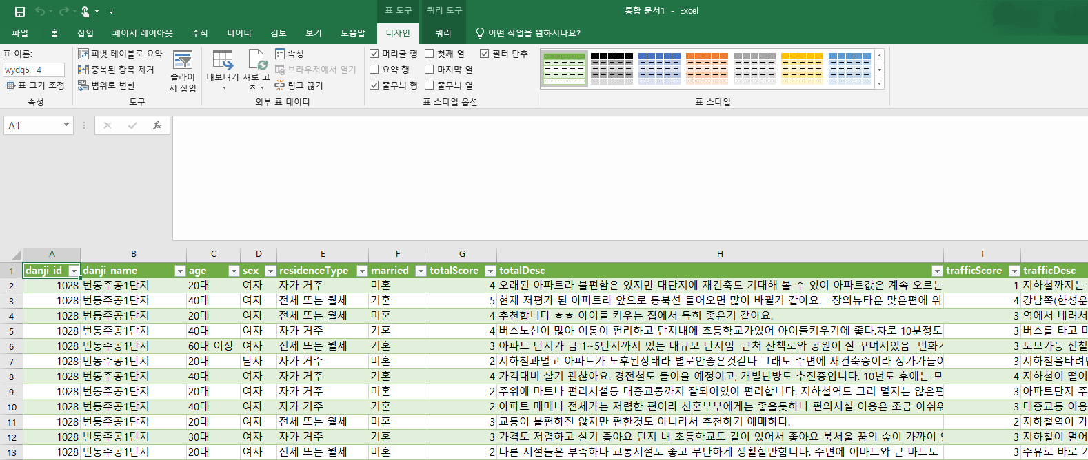Toggle Banded Rows (줄무늬 행) checkbox

pyautogui.click(x=374, y=85)
